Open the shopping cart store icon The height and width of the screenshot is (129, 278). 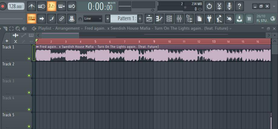tap(249, 18)
